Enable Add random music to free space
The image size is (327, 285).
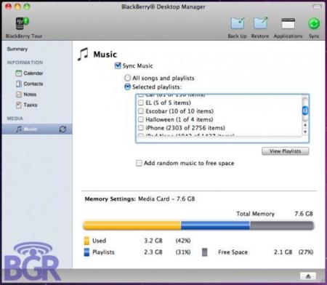click(x=139, y=163)
